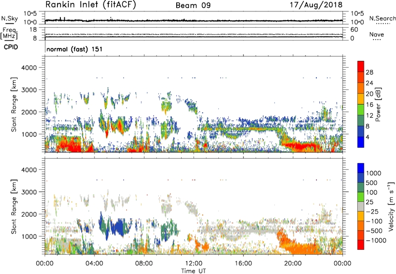This screenshot has height=274, width=396.
Task: Pick power colorbar green segment between 12 and 16
Action: [361, 110]
